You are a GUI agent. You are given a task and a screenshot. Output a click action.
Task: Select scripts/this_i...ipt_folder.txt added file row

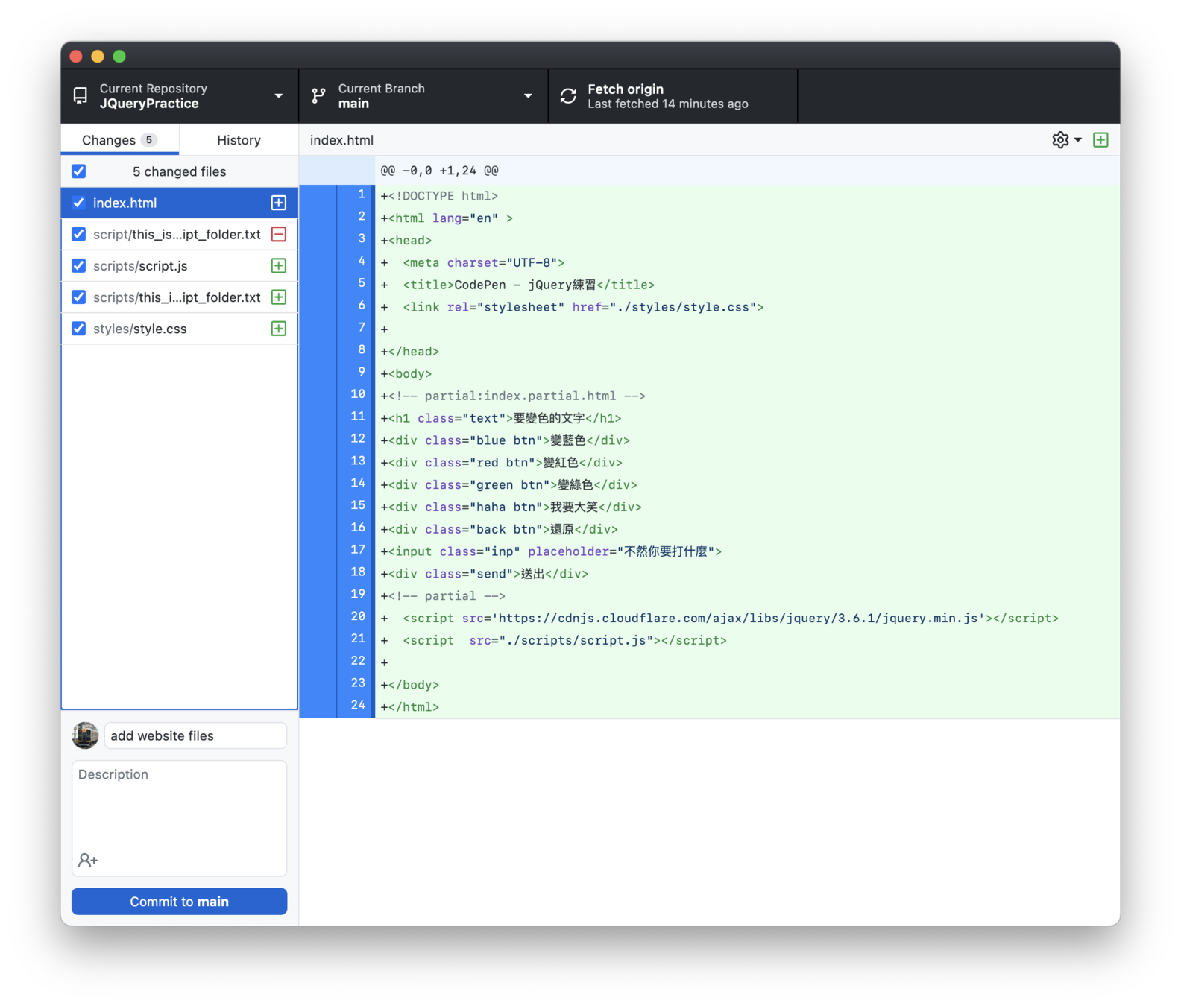point(180,297)
